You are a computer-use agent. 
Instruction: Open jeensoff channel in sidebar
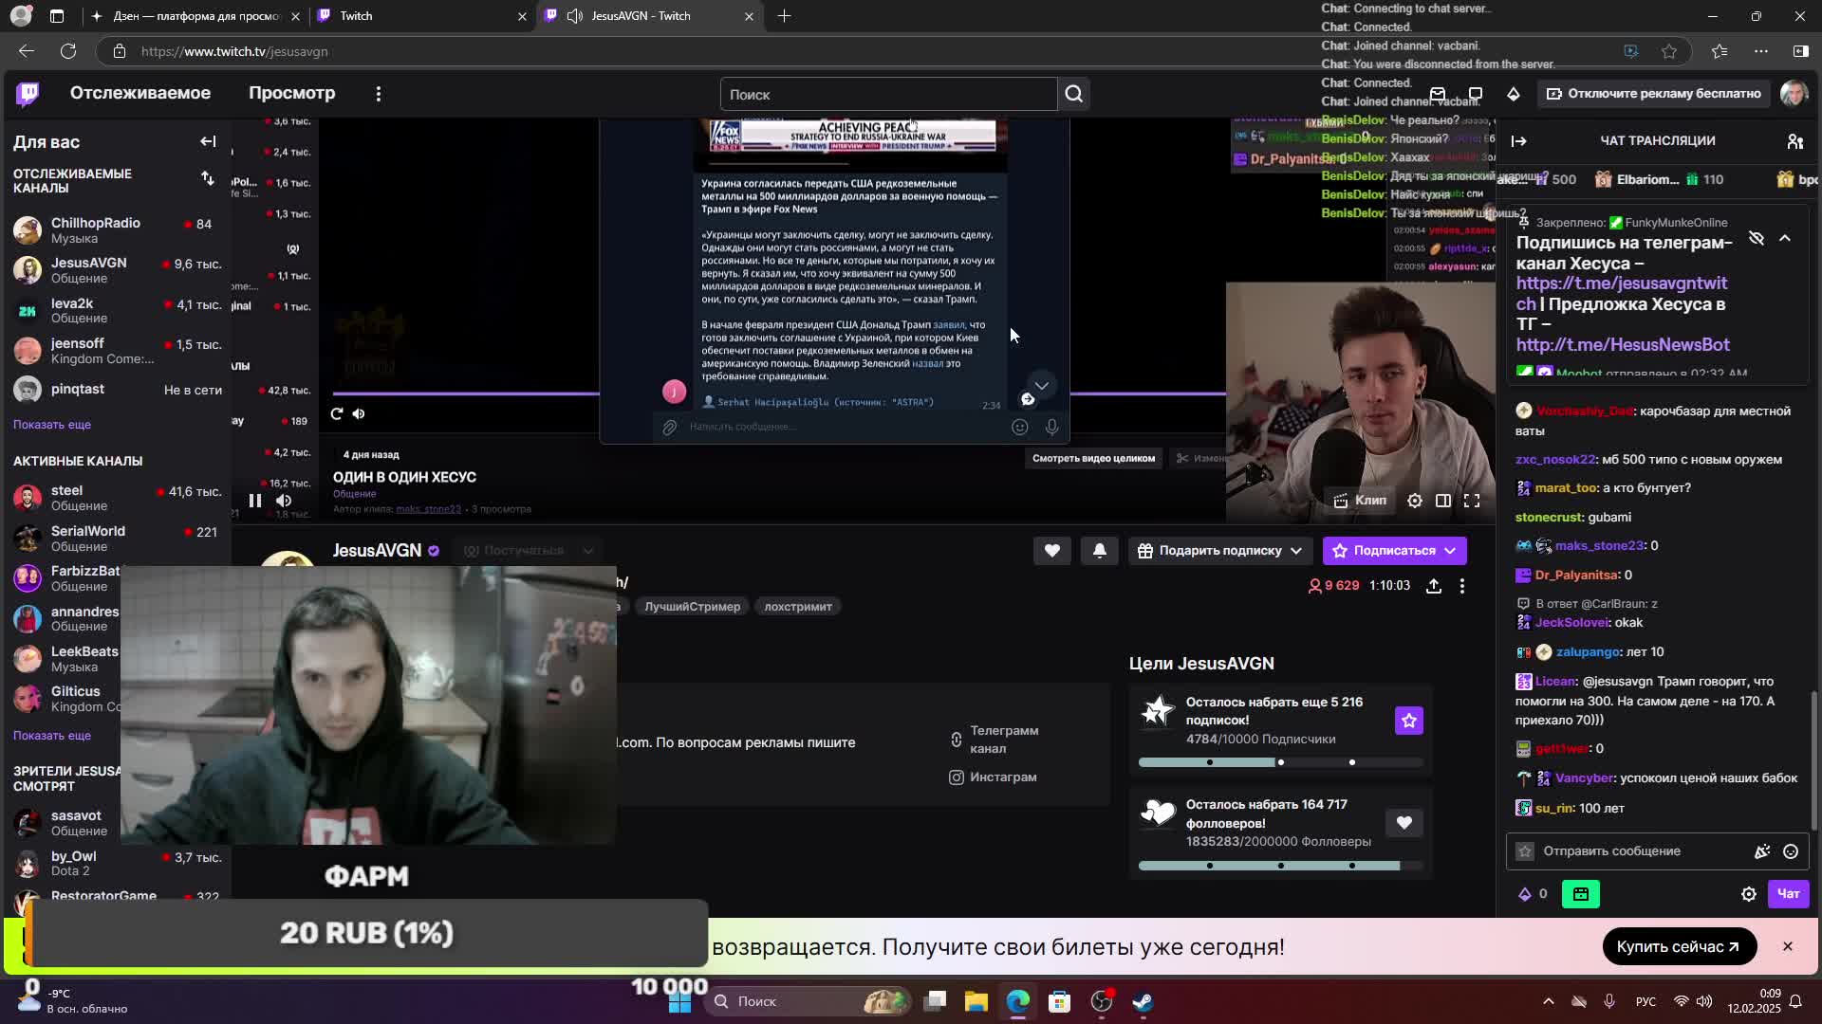point(116,350)
